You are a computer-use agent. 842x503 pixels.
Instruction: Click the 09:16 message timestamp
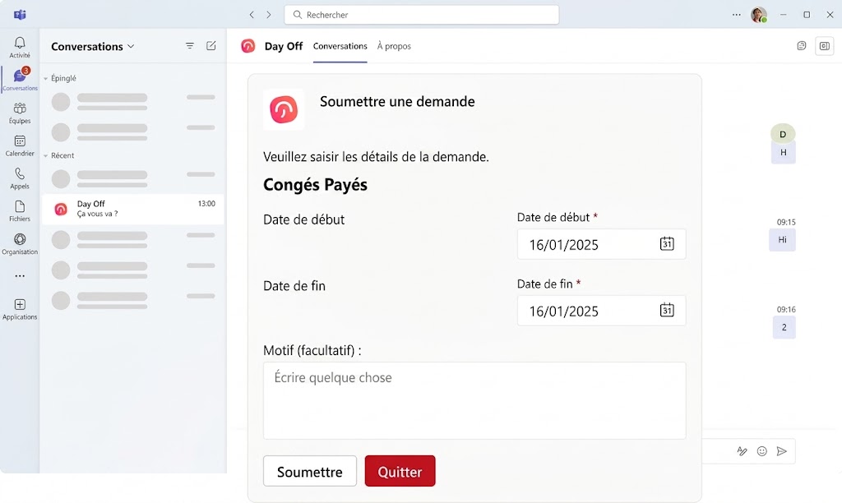[x=786, y=309]
